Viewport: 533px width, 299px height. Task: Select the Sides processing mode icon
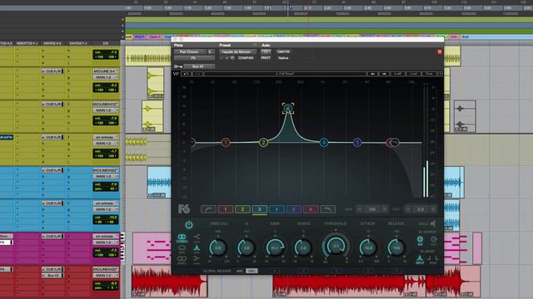(182, 260)
